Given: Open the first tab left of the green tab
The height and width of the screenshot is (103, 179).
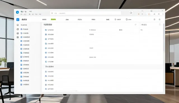Looking at the screenshot, I should click(x=44, y=20).
